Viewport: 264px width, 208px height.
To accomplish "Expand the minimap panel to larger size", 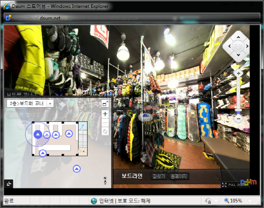I will tap(105, 104).
